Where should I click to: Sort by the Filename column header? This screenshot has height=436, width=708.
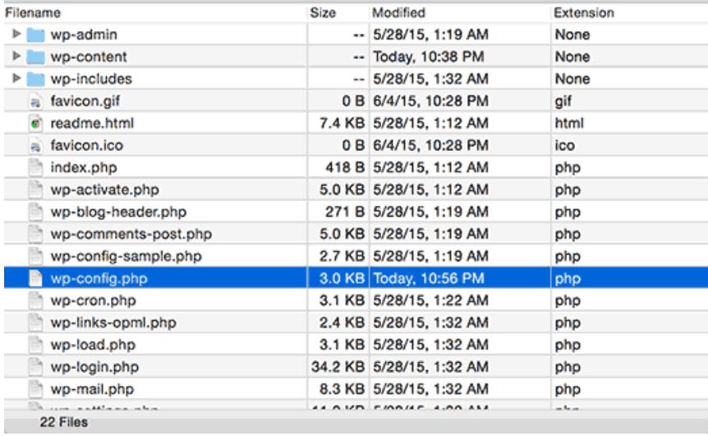(x=33, y=12)
